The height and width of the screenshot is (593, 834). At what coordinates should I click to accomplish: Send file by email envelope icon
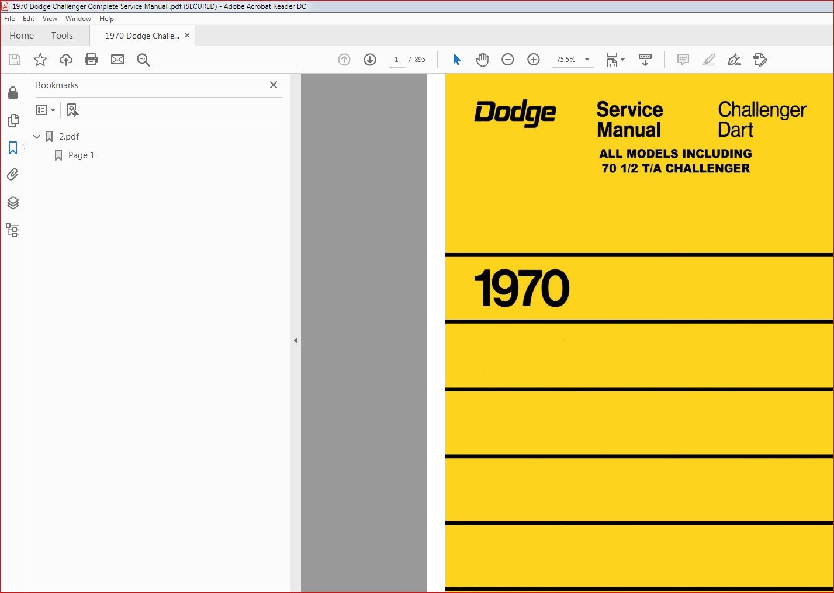click(117, 60)
